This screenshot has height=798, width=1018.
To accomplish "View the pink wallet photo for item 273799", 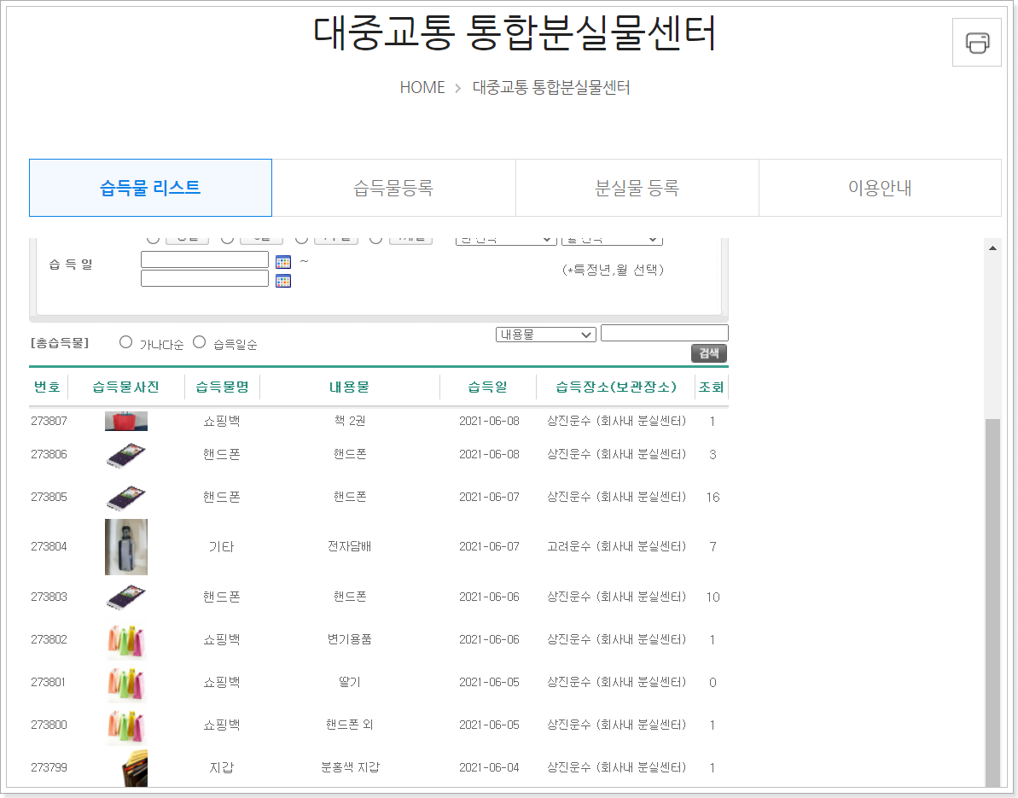I will pos(125,767).
